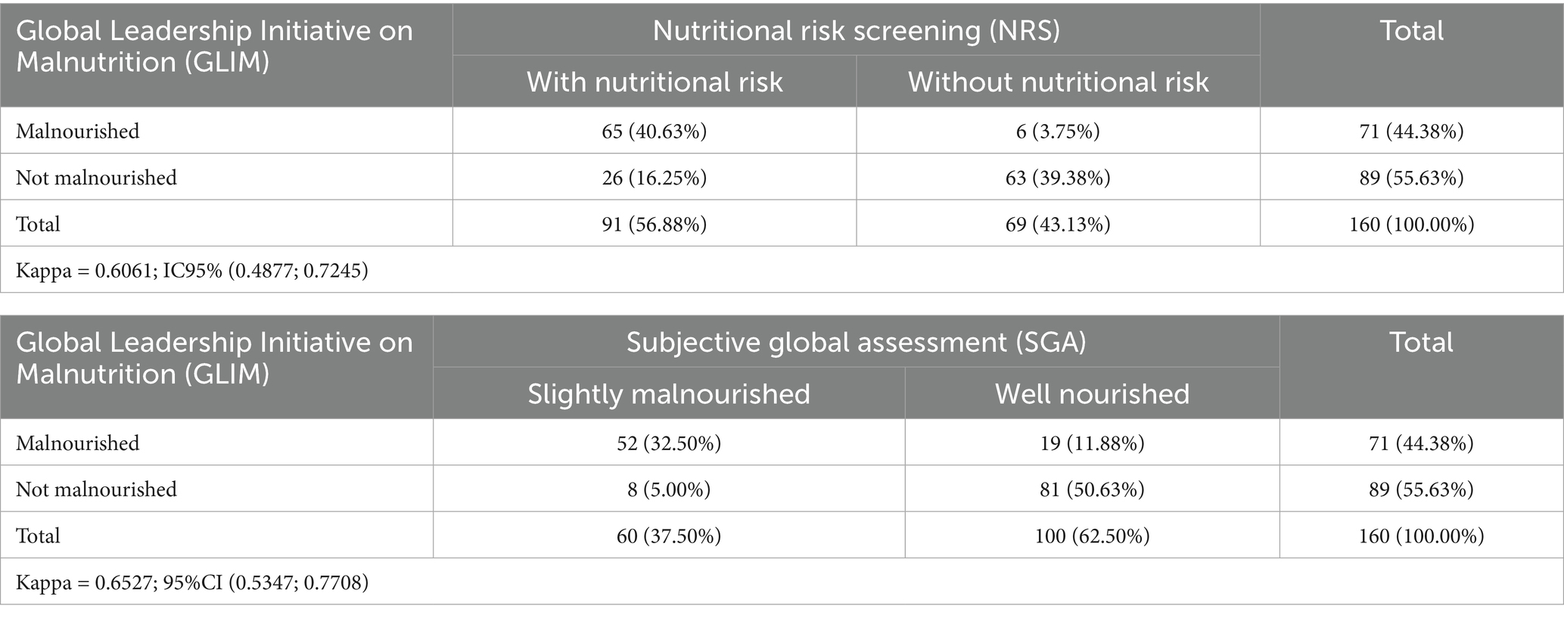The width and height of the screenshot is (1564, 618).
Task: Click the Subjective global assessment (SGA) header
Action: (x=856, y=342)
